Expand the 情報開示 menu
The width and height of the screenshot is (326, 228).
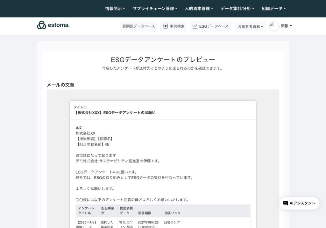pyautogui.click(x=115, y=9)
